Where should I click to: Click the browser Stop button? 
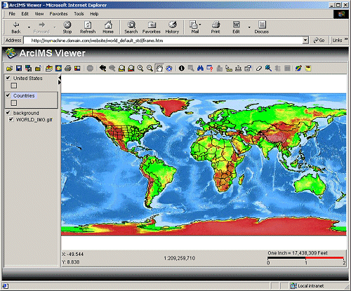(67, 27)
